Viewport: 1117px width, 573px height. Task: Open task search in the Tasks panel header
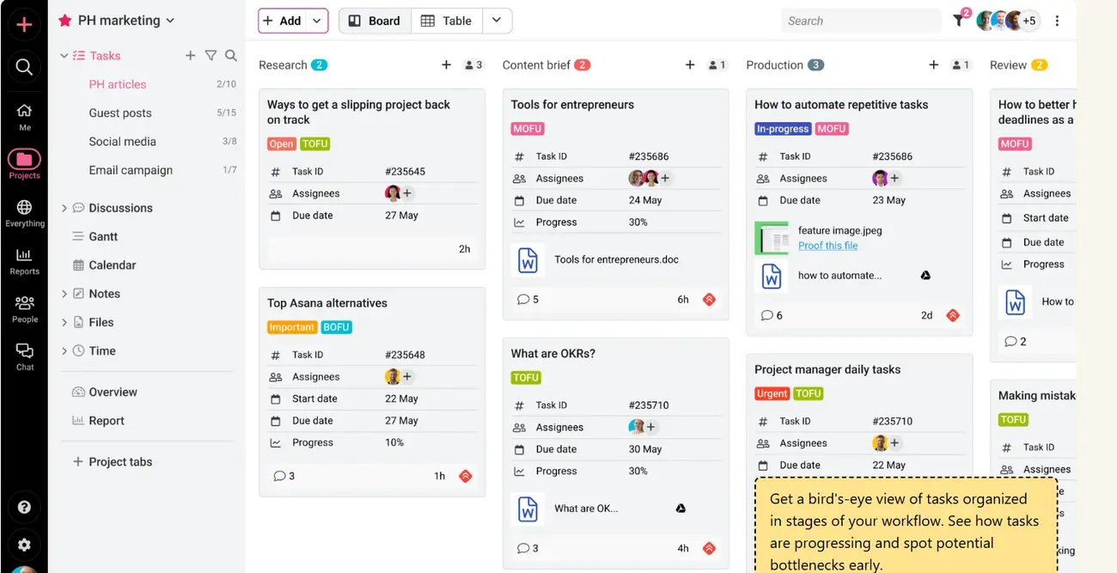(x=230, y=55)
